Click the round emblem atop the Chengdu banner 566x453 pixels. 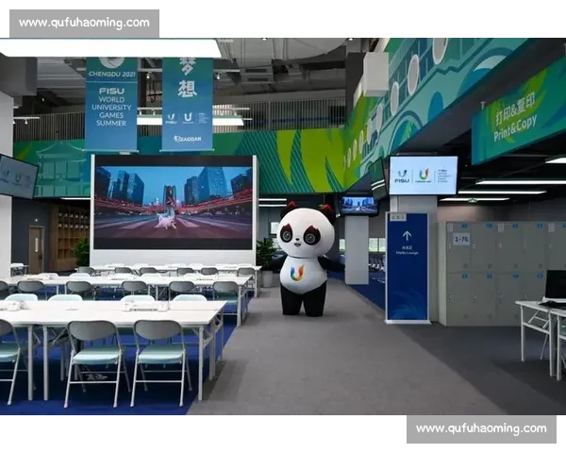pos(111,64)
